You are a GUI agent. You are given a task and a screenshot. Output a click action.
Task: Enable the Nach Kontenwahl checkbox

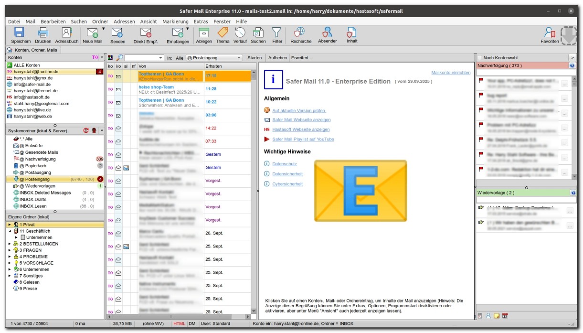[x=480, y=58]
